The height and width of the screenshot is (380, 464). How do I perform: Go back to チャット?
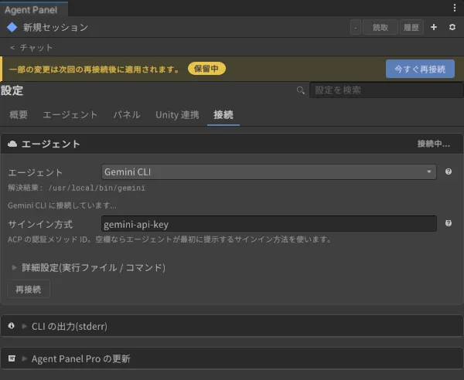point(32,47)
